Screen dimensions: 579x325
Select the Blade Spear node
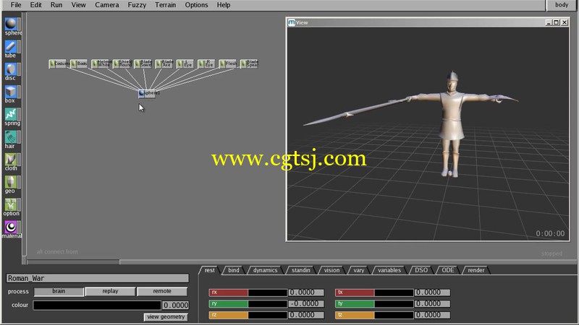click(x=249, y=64)
